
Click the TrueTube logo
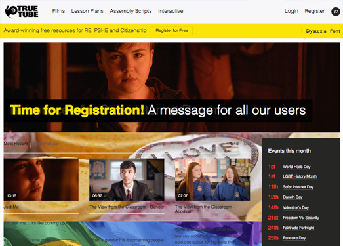22,12
